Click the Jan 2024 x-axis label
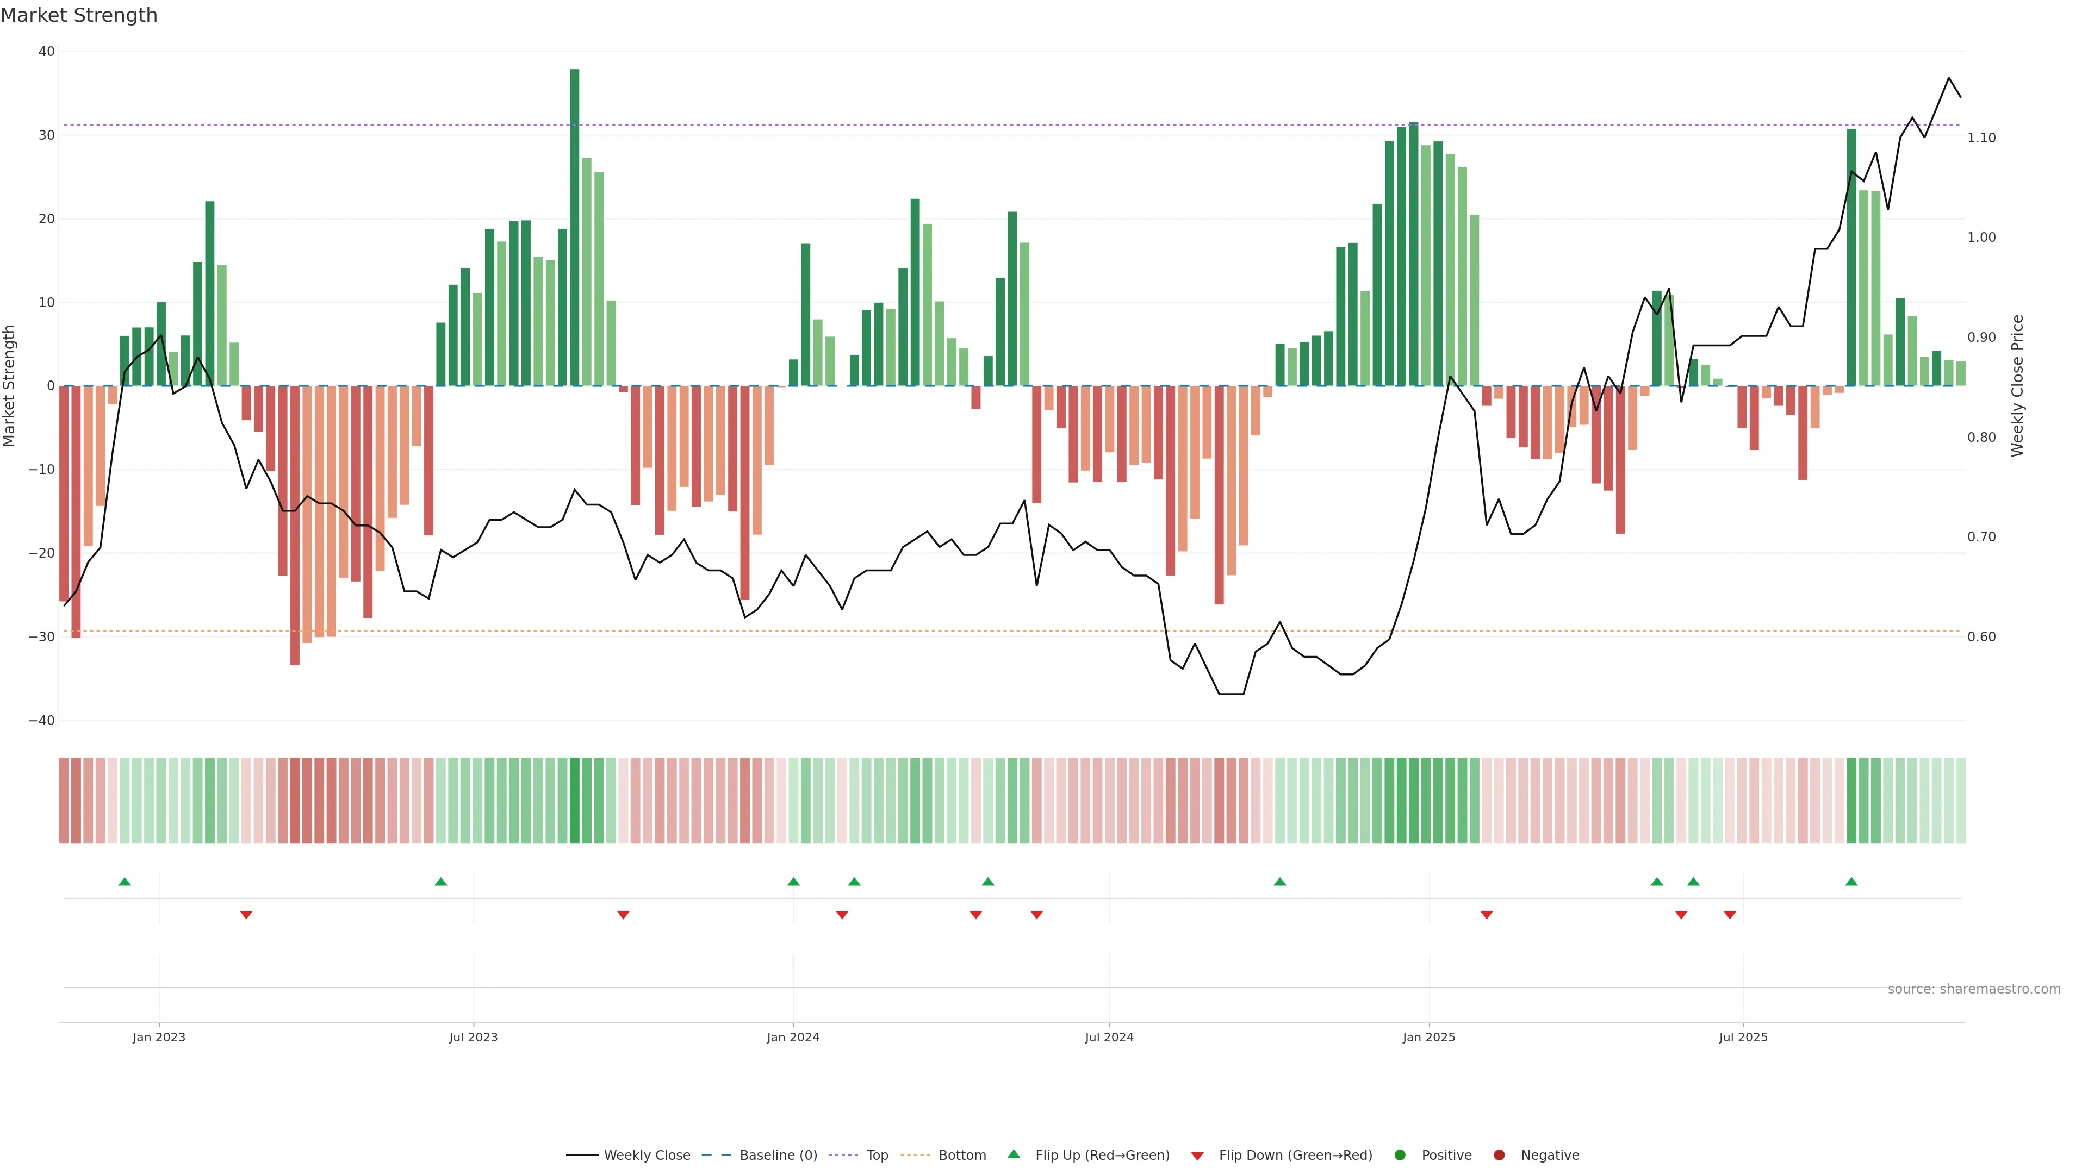Viewport: 2088px width, 1174px height. pyautogui.click(x=793, y=1037)
